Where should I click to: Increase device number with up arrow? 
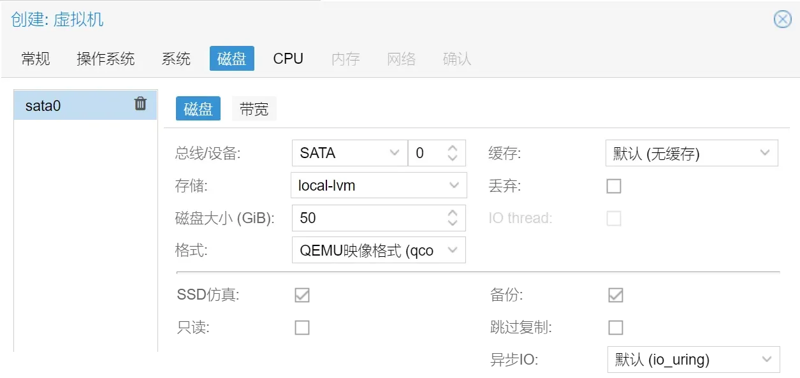pyautogui.click(x=453, y=148)
